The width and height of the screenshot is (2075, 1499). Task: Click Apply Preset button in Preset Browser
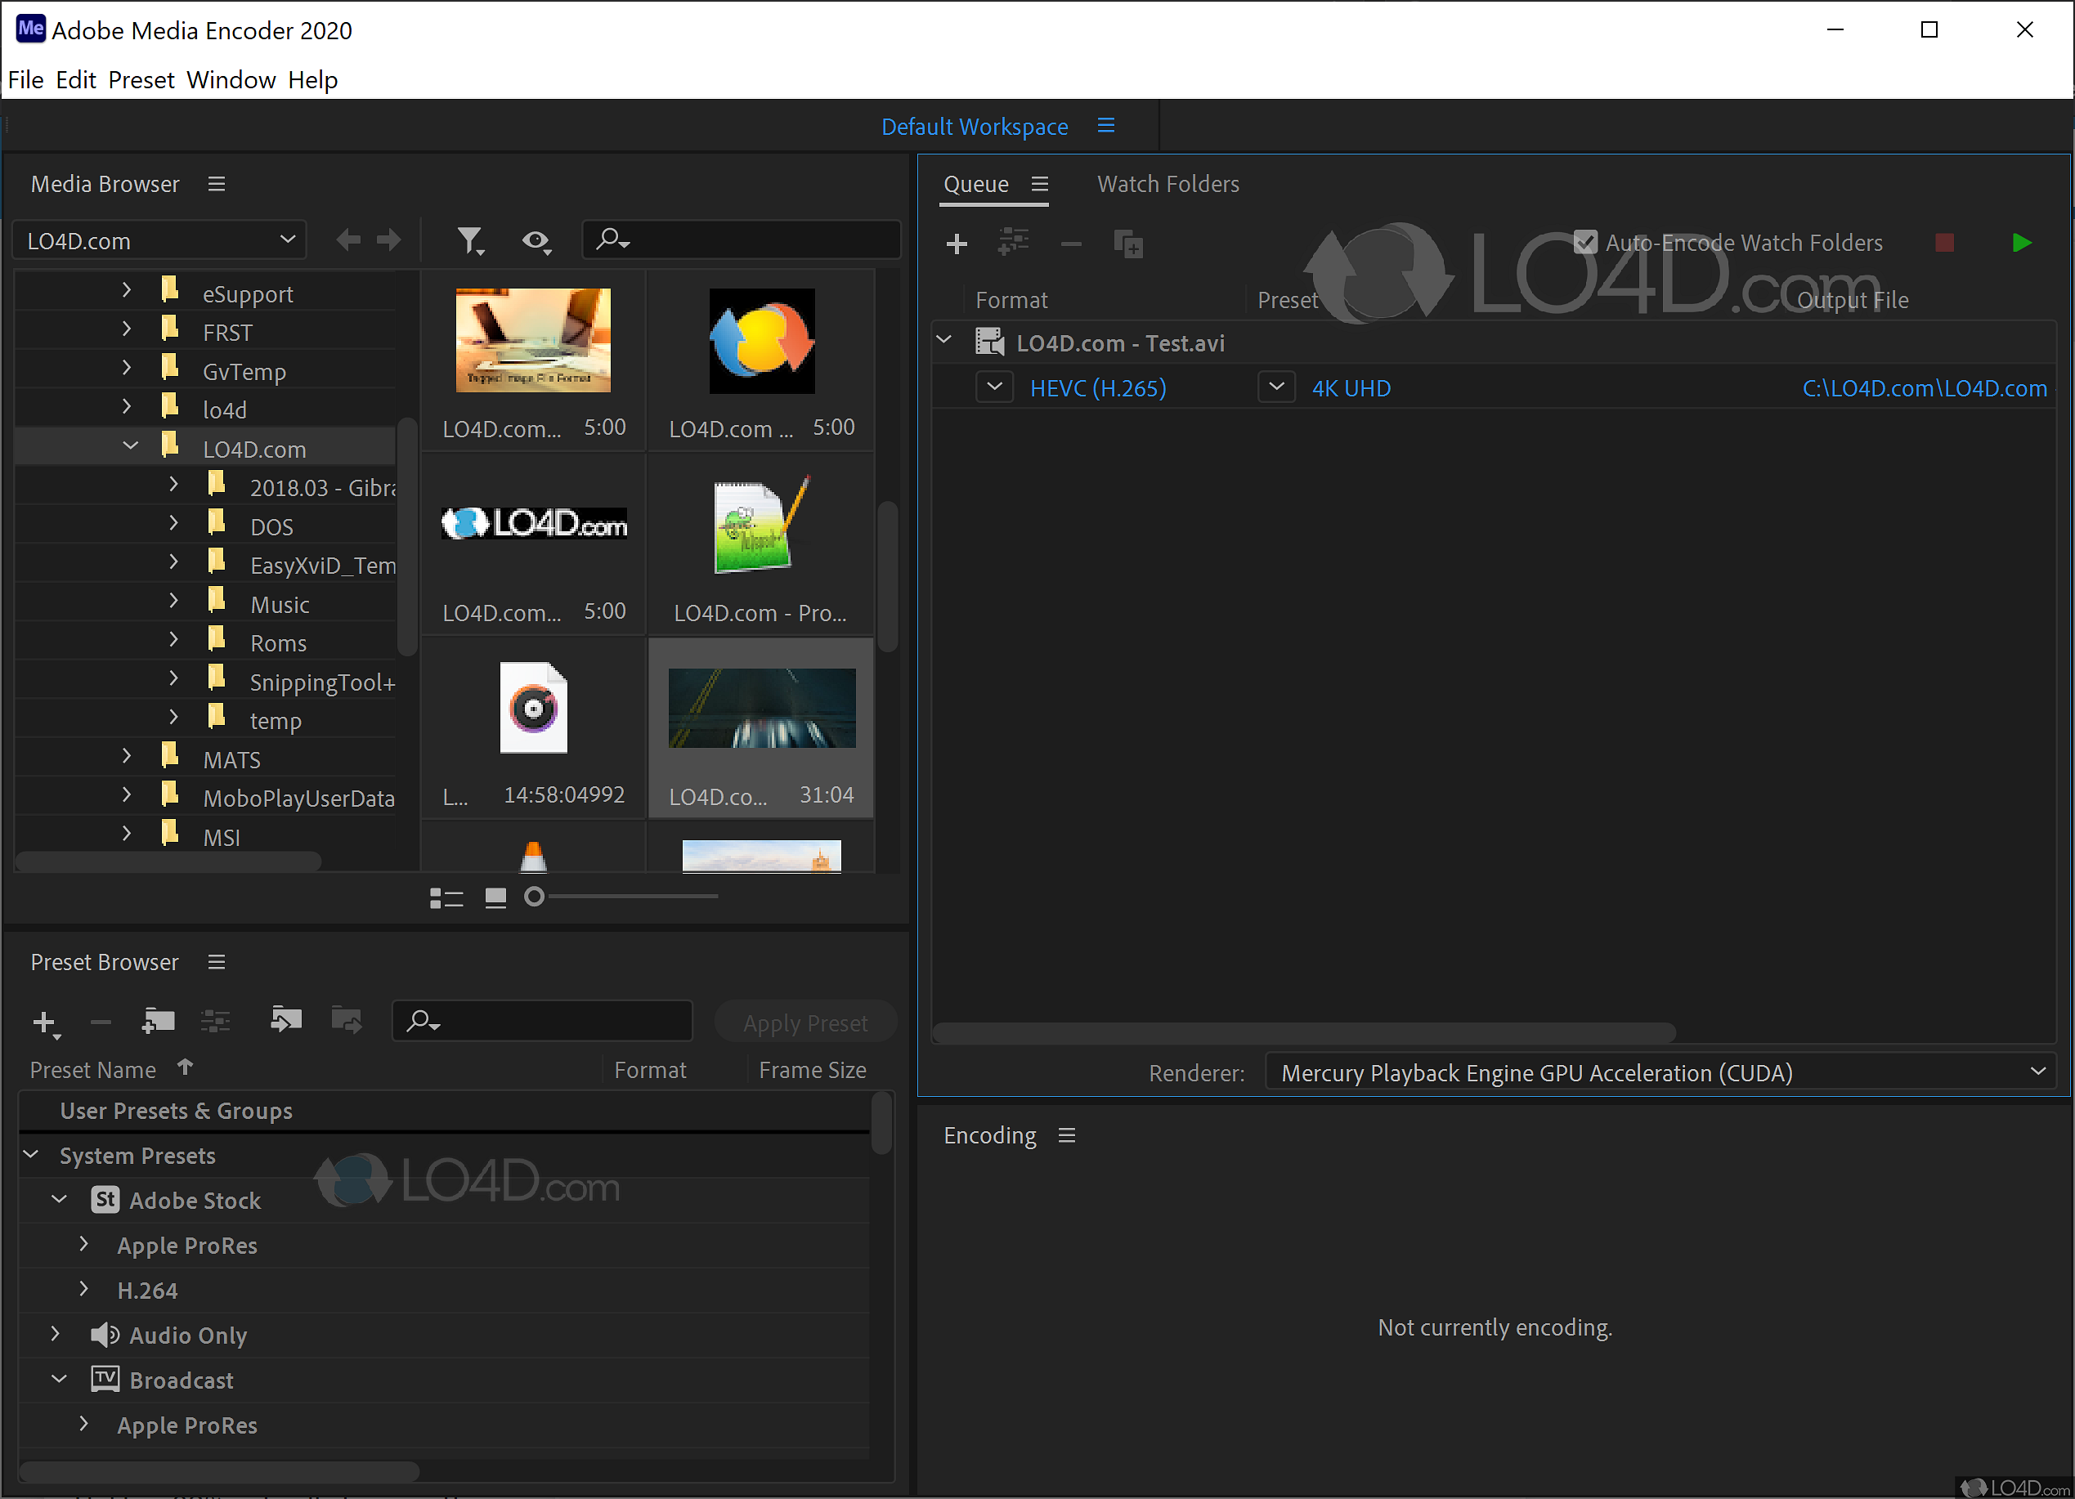[802, 1022]
